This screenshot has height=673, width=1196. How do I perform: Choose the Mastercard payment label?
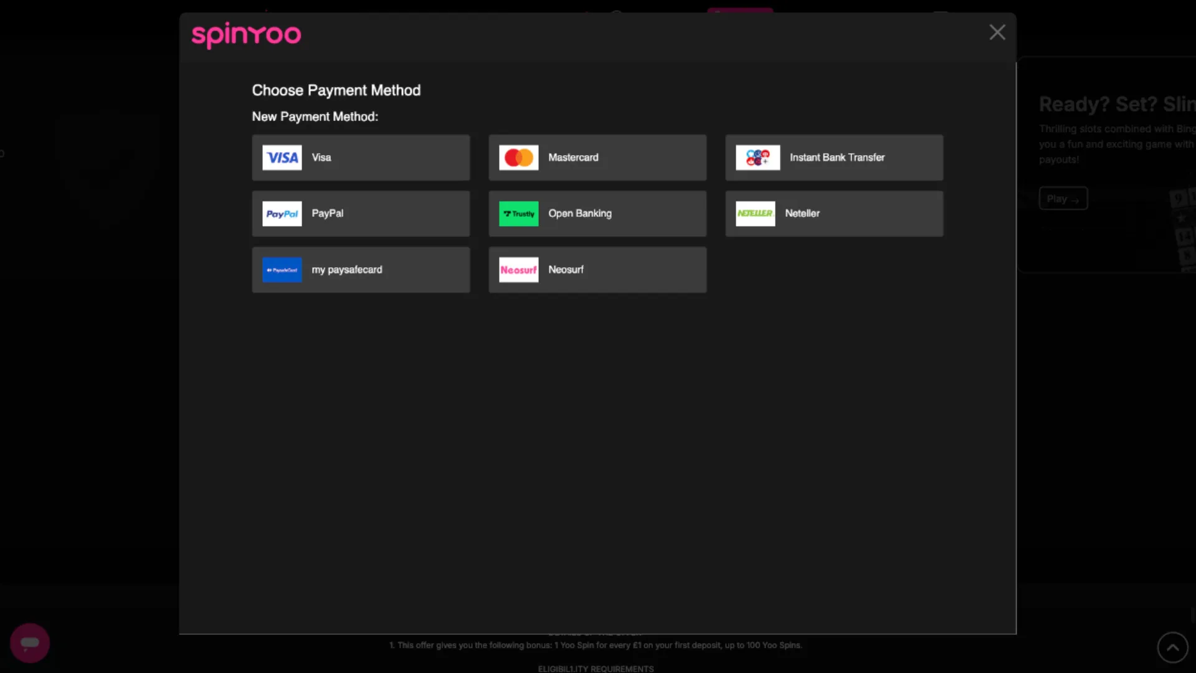click(x=573, y=158)
